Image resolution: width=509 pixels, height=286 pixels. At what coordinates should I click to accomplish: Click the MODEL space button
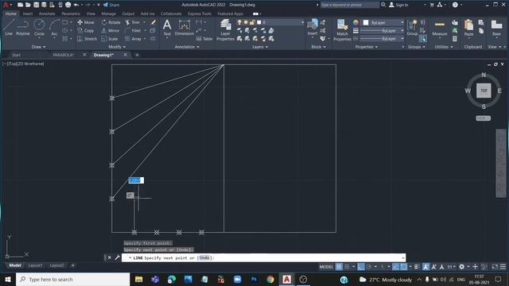click(326, 267)
